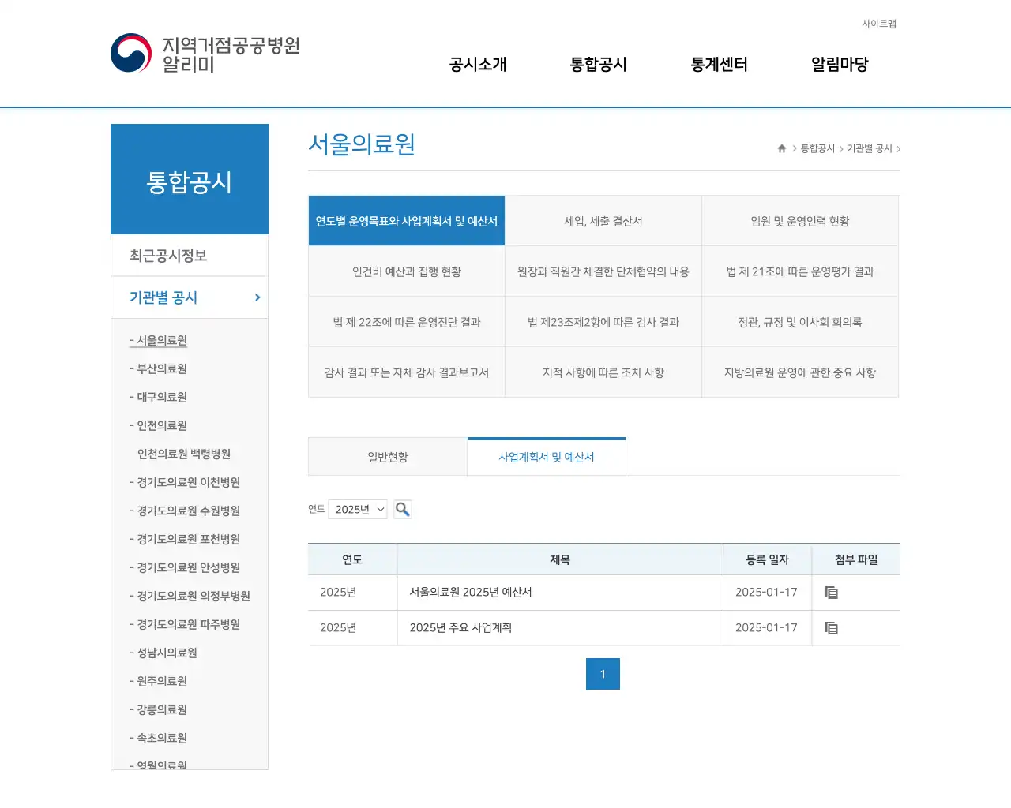Open the 연도 year dropdown
Image resolution: width=1011 pixels, height=808 pixels.
(358, 509)
